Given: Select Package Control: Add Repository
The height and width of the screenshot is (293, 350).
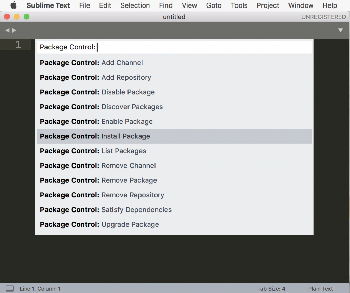Looking at the screenshot, I should coord(174,77).
